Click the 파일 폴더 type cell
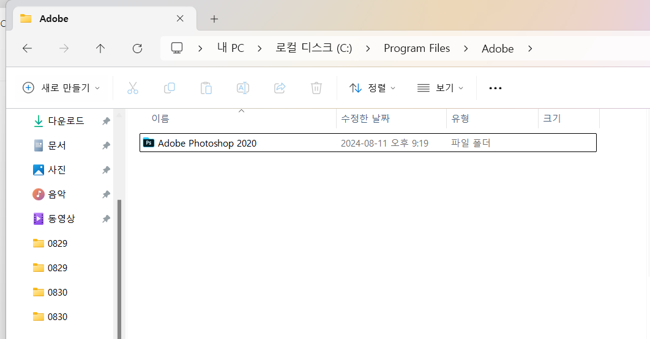650x339 pixels. [471, 143]
